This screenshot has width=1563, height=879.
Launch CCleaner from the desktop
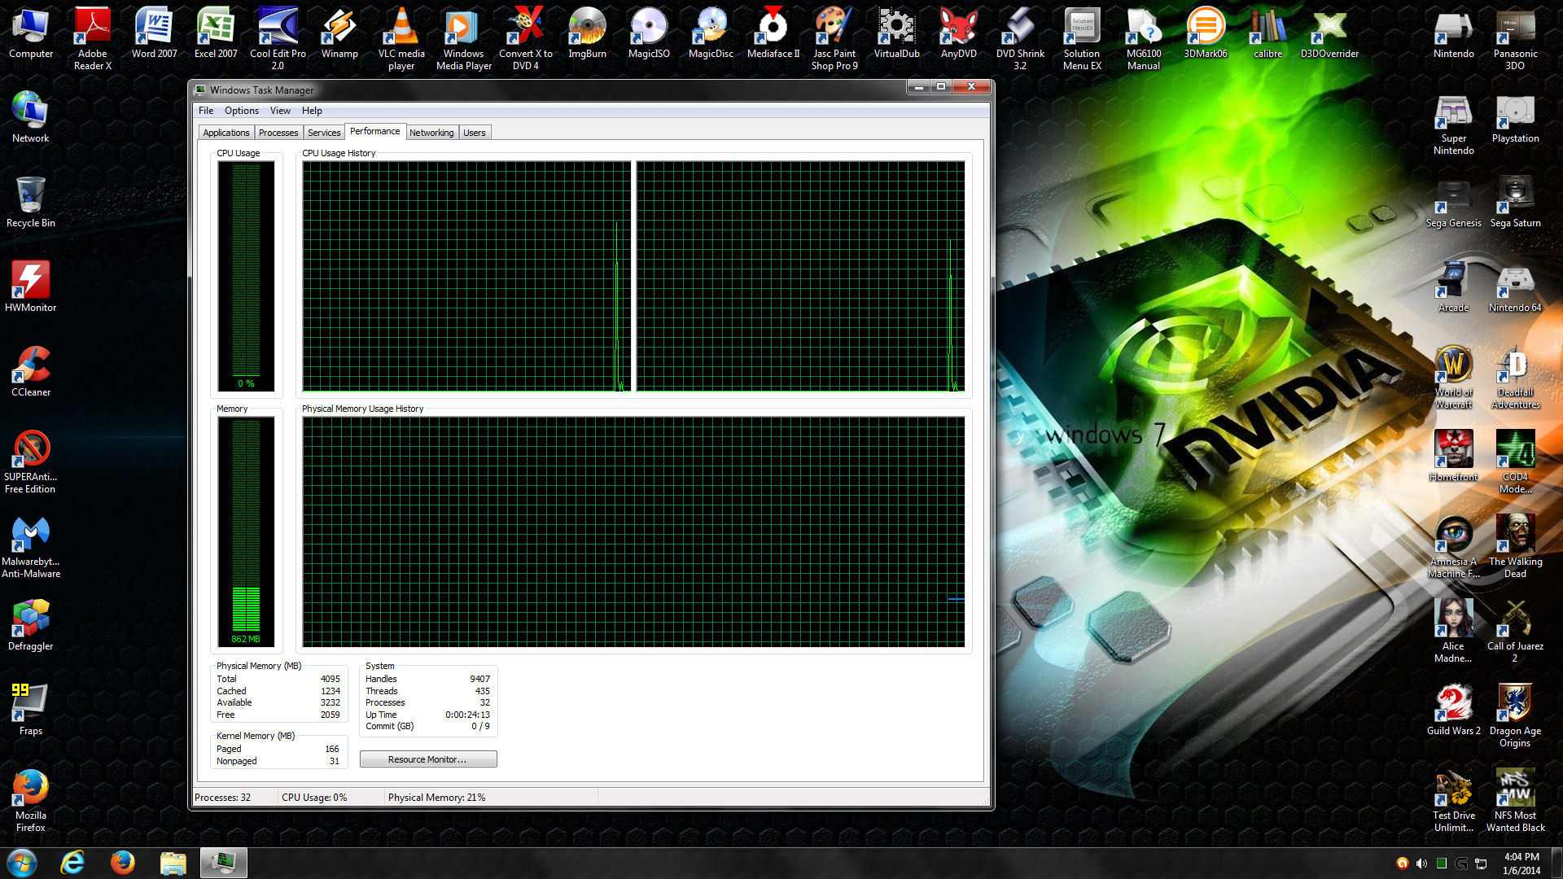click(31, 373)
